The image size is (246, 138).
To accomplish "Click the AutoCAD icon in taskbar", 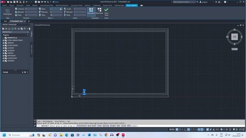I will tap(123, 135).
